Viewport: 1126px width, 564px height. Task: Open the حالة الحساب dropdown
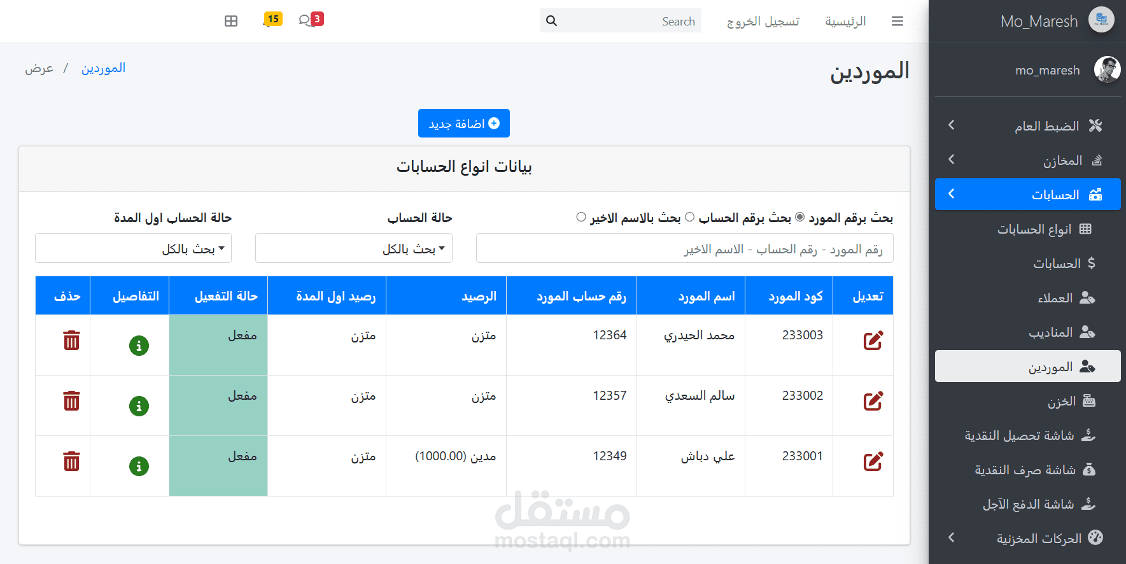tap(354, 248)
